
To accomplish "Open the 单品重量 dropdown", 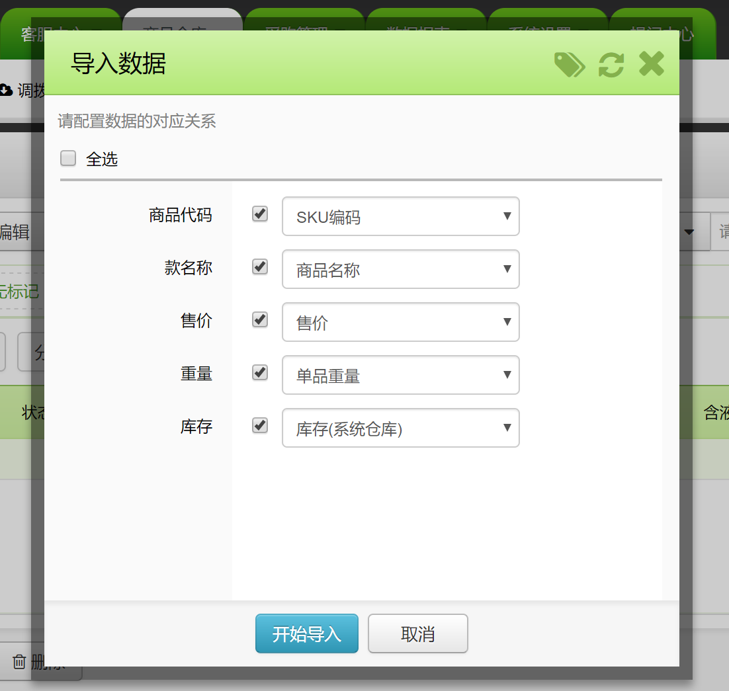I will point(401,376).
